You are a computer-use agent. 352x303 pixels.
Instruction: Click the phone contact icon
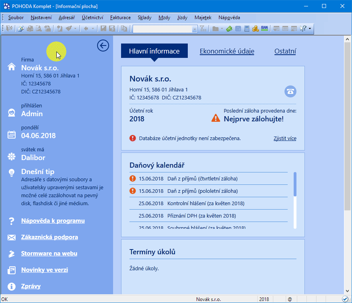pyautogui.click(x=290, y=91)
